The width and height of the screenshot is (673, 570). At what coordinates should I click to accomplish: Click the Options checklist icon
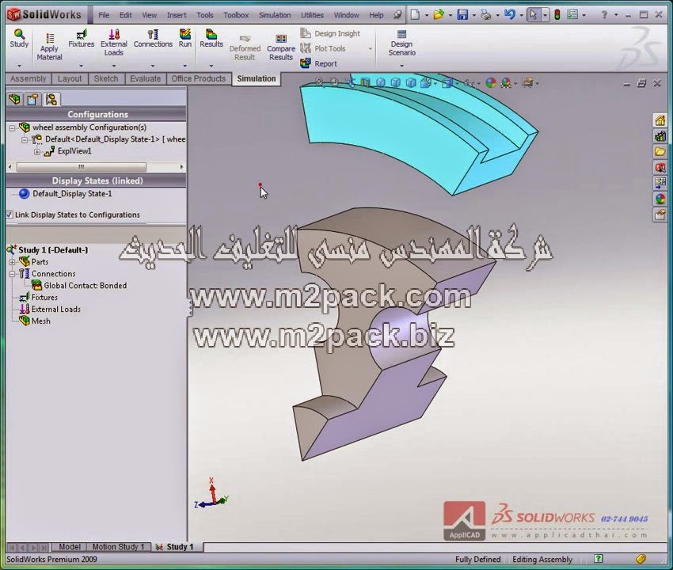(x=572, y=15)
